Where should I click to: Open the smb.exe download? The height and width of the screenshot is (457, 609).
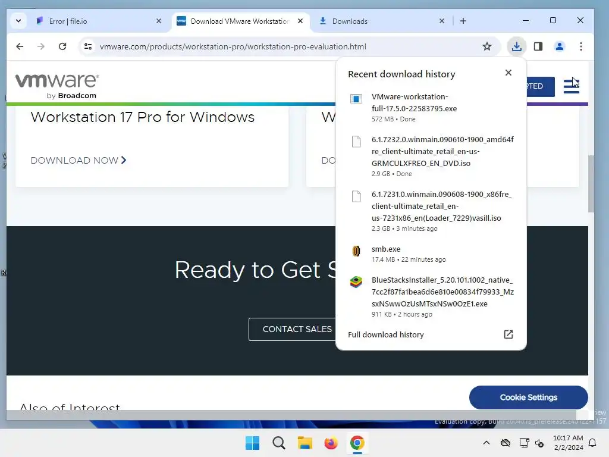click(x=431, y=253)
